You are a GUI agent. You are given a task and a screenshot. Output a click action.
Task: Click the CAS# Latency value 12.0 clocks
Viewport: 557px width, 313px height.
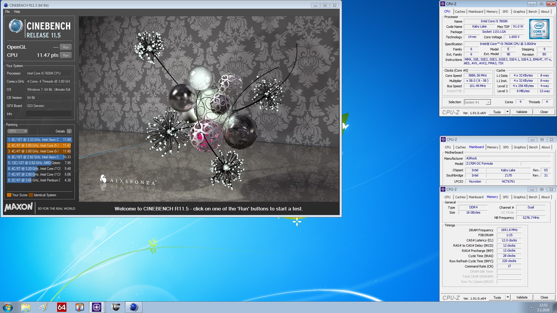click(x=509, y=240)
